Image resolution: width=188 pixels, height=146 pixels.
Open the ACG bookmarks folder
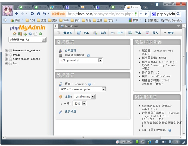tap(31, 20)
